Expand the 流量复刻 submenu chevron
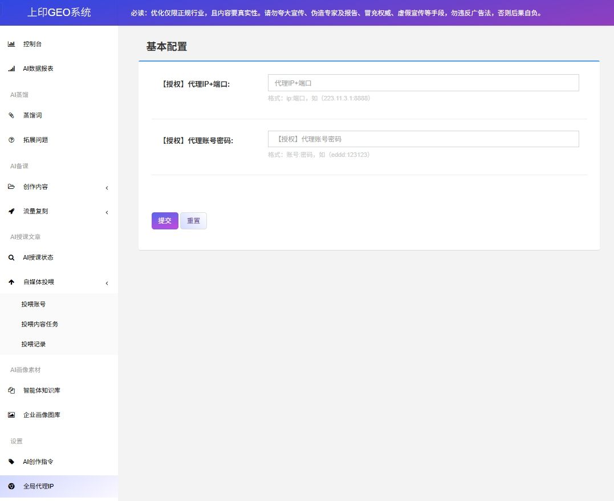This screenshot has width=614, height=501. coord(107,212)
